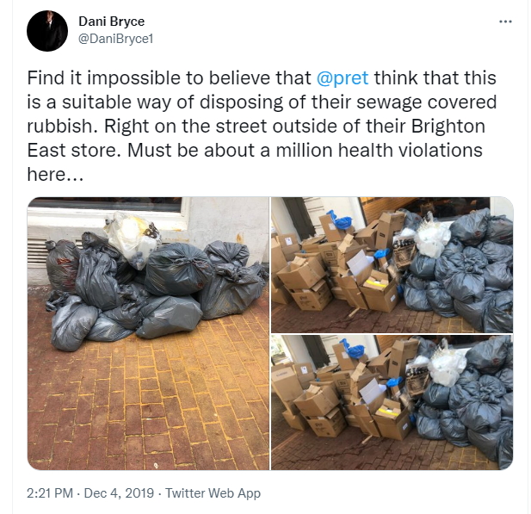Click the 2:21 PM timestamp
Screen dimensions: 531x514
(50, 493)
